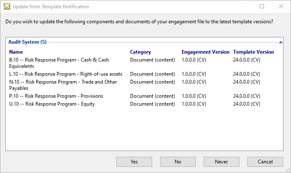Select B.10 Cash & Cash Equivalents row
291x173 pixels.
144,63
